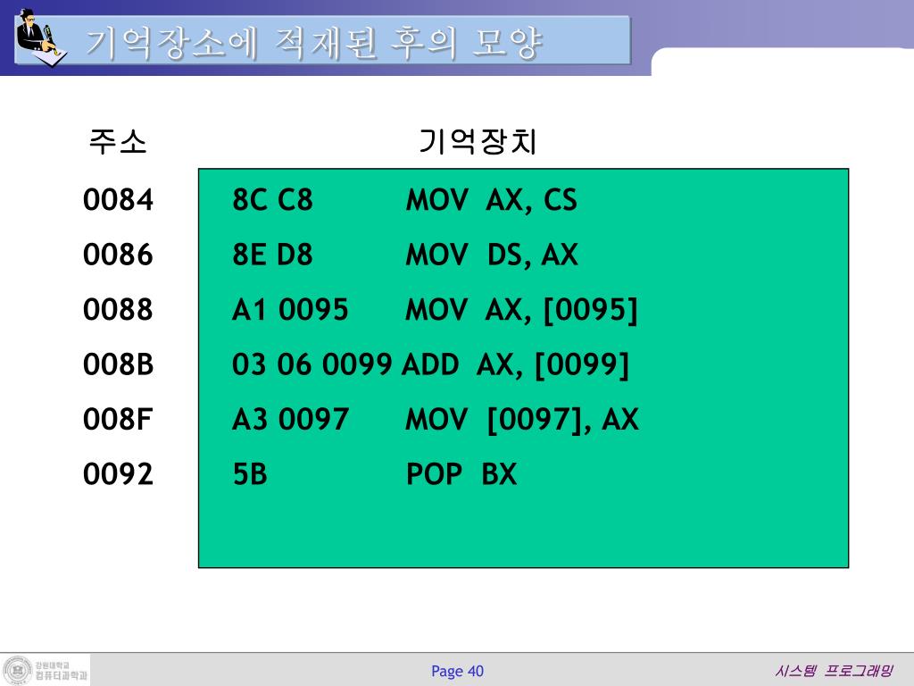The width and height of the screenshot is (914, 686).
Task: Click the '시스템 프로그래밍' footer text
Action: [x=834, y=670]
